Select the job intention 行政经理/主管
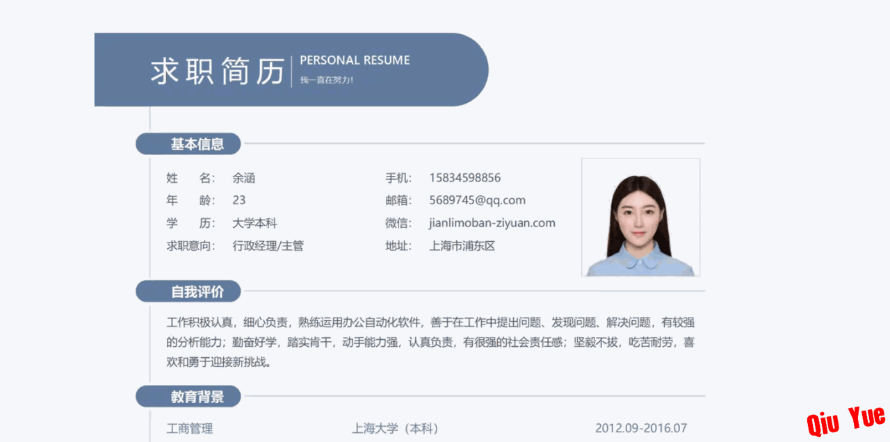 coord(268,246)
